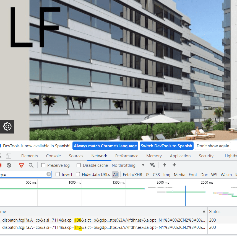Click the 1500 ms mark on timeline

point(118,183)
